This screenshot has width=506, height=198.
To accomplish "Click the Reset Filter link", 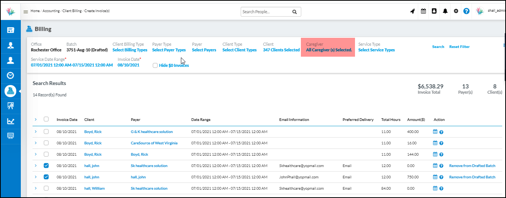I will pos(459,47).
